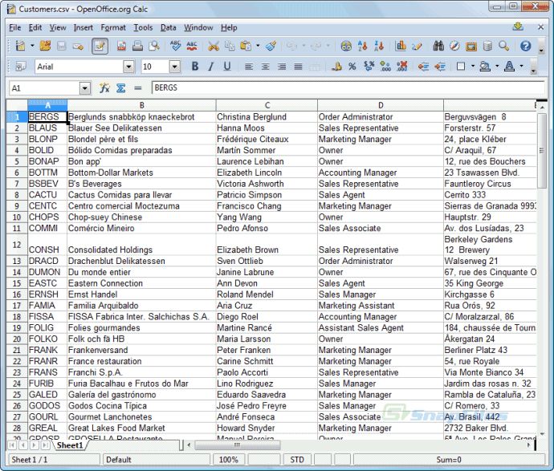Toggle the Edit File mode button
This screenshot has width=554, height=471.
click(x=100, y=46)
